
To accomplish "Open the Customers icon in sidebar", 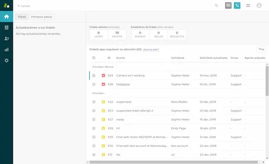I will click(x=6, y=39).
